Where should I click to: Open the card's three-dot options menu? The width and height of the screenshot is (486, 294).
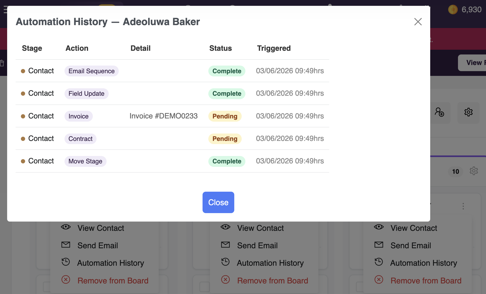pyautogui.click(x=463, y=206)
